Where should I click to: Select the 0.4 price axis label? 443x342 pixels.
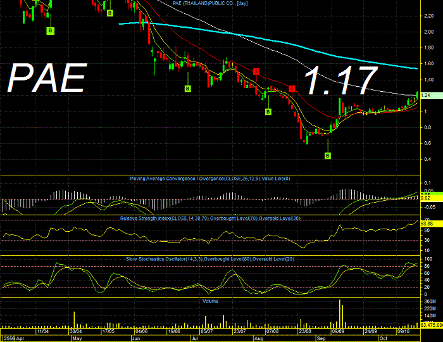[427, 159]
